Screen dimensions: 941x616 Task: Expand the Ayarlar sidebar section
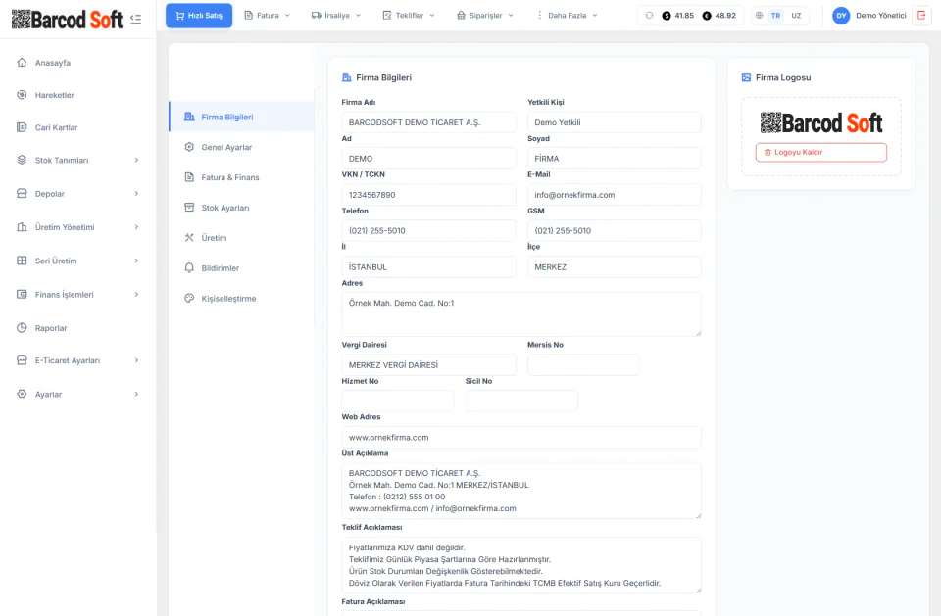[78, 394]
